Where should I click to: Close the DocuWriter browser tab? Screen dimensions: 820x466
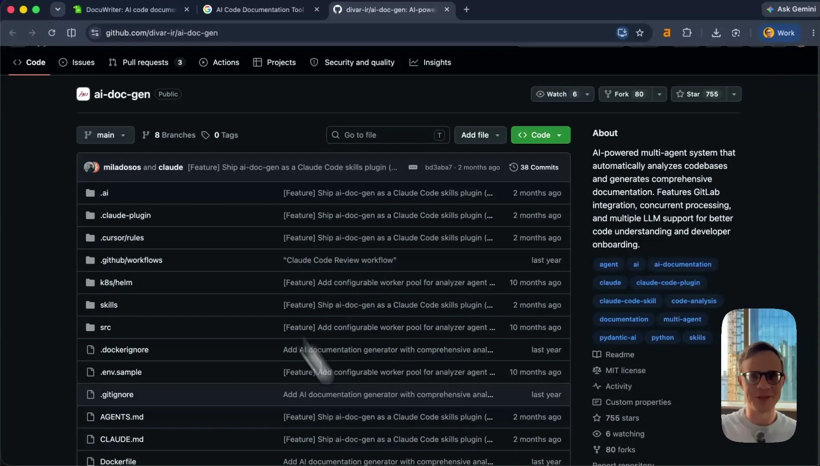[187, 9]
